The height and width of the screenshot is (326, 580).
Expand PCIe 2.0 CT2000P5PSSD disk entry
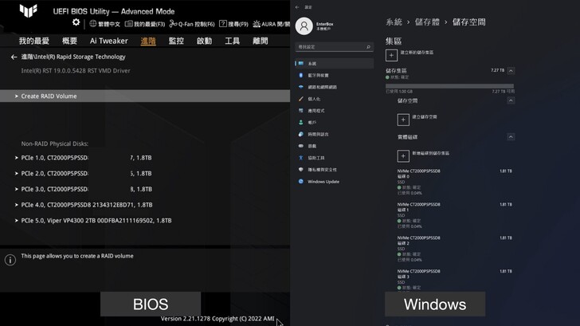(83, 173)
